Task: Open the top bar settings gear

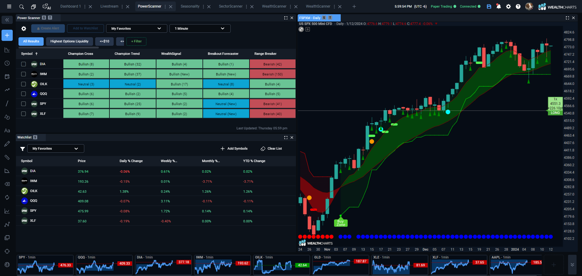Action: pos(508,6)
